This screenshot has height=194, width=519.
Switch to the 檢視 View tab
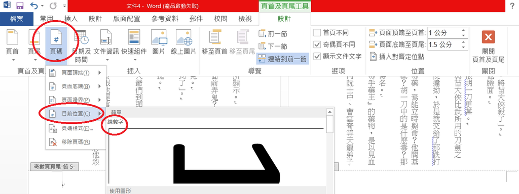[x=245, y=19]
